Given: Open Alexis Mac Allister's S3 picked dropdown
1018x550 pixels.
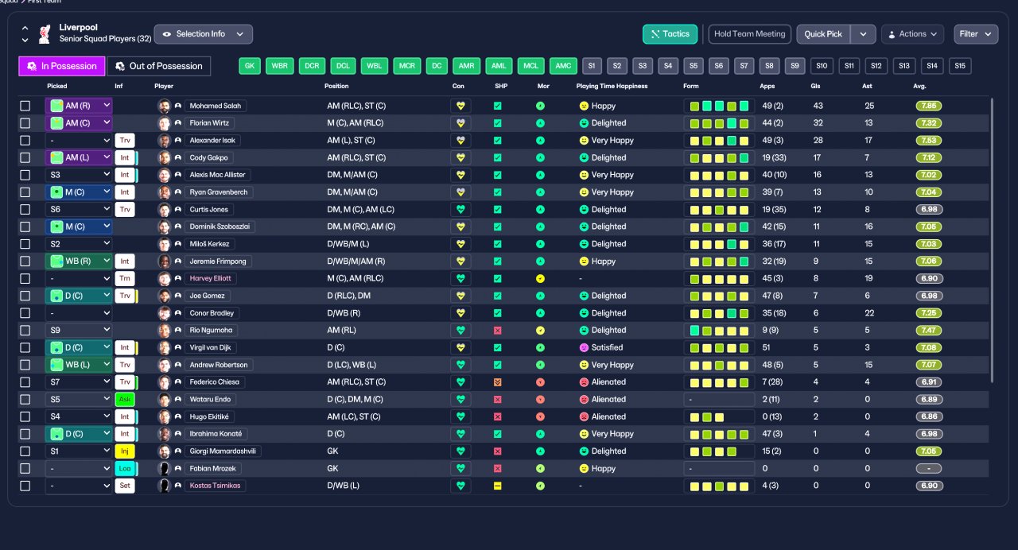Looking at the screenshot, I should tap(79, 175).
